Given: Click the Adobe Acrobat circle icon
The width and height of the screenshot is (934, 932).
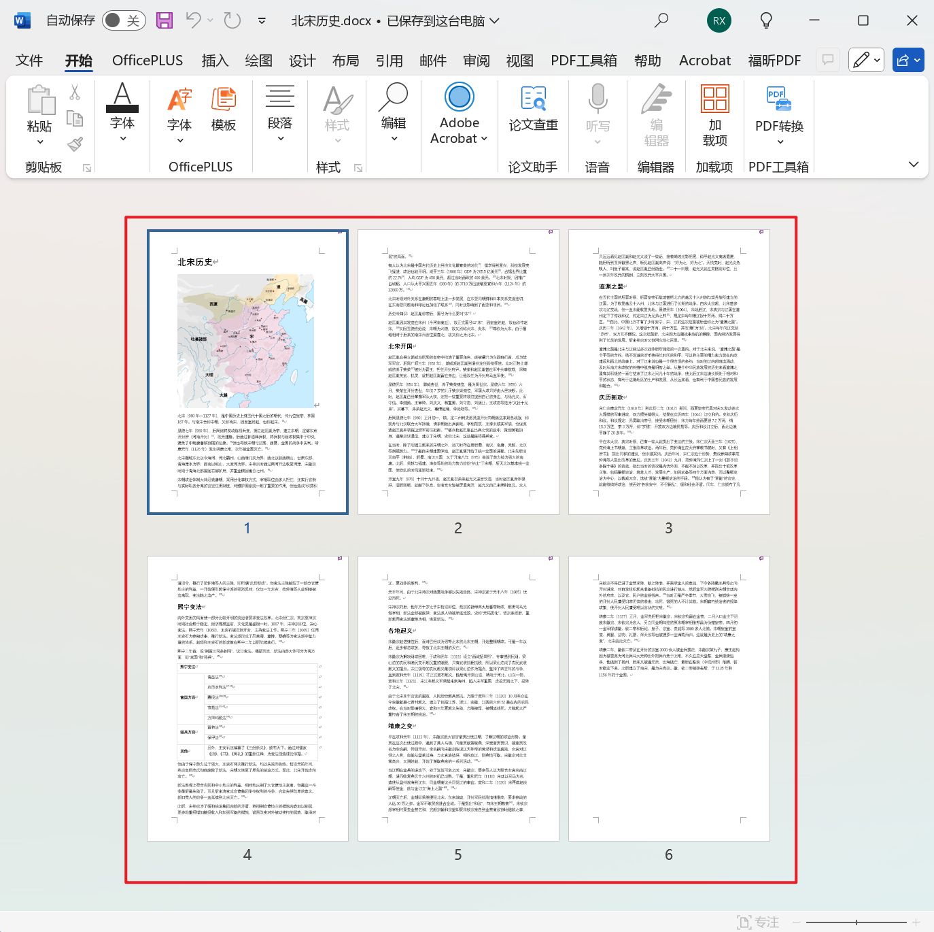Looking at the screenshot, I should [x=460, y=97].
